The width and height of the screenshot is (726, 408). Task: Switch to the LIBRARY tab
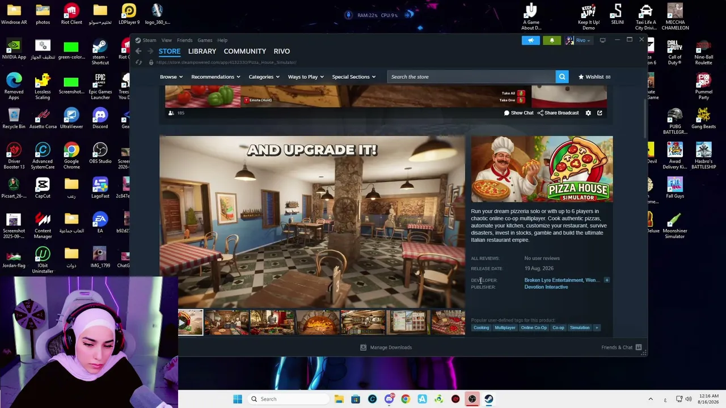click(x=202, y=52)
